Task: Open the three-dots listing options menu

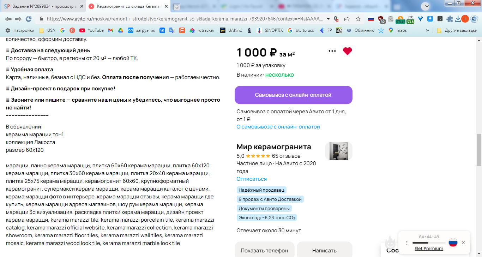Action: tap(332, 51)
